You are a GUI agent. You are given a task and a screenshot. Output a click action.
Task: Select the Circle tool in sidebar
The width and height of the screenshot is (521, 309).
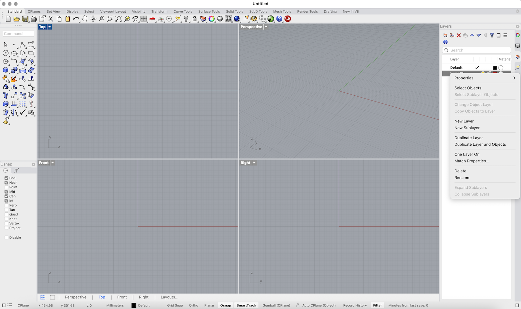pos(6,53)
